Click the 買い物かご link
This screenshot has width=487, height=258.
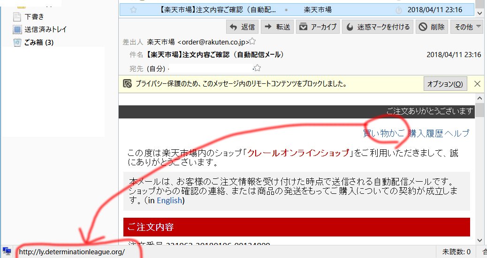tap(384, 133)
